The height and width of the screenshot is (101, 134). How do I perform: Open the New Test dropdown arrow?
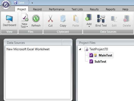(x=27, y=27)
